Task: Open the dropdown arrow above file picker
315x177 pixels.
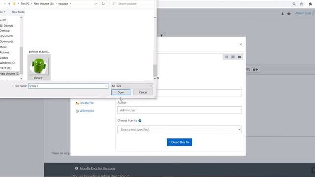Action: coord(162,35)
